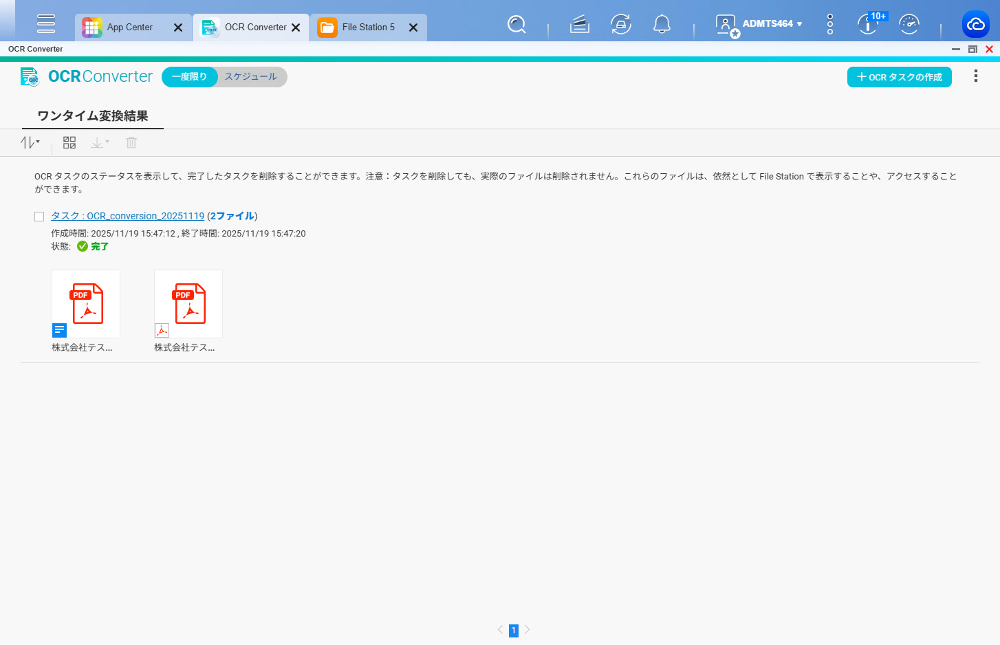Open the second PDF file thumbnail

click(188, 304)
